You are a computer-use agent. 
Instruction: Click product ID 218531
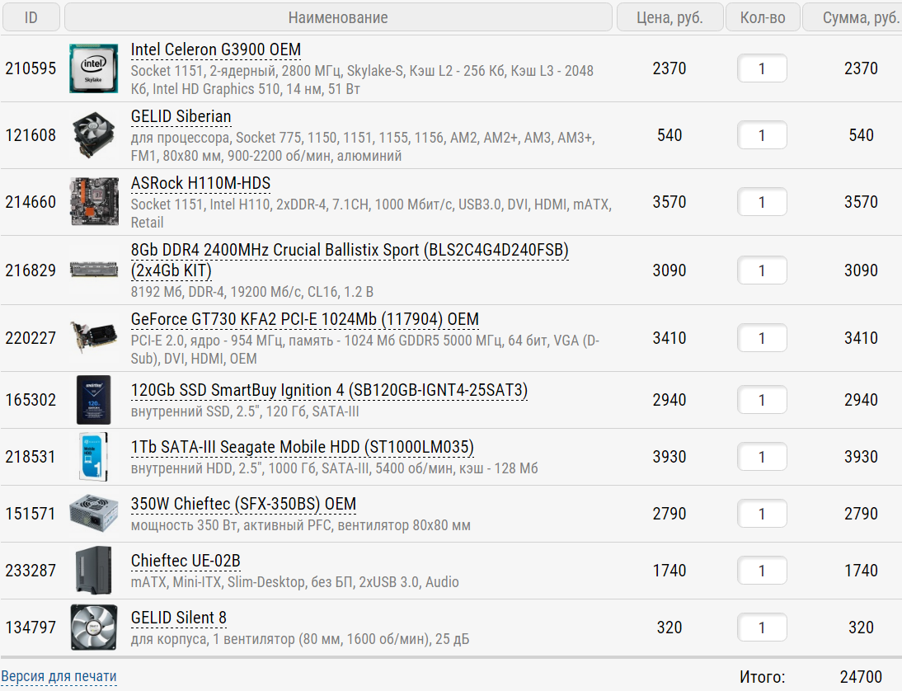31,457
